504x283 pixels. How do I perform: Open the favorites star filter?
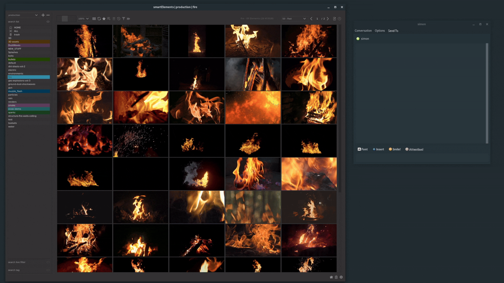(x=104, y=19)
